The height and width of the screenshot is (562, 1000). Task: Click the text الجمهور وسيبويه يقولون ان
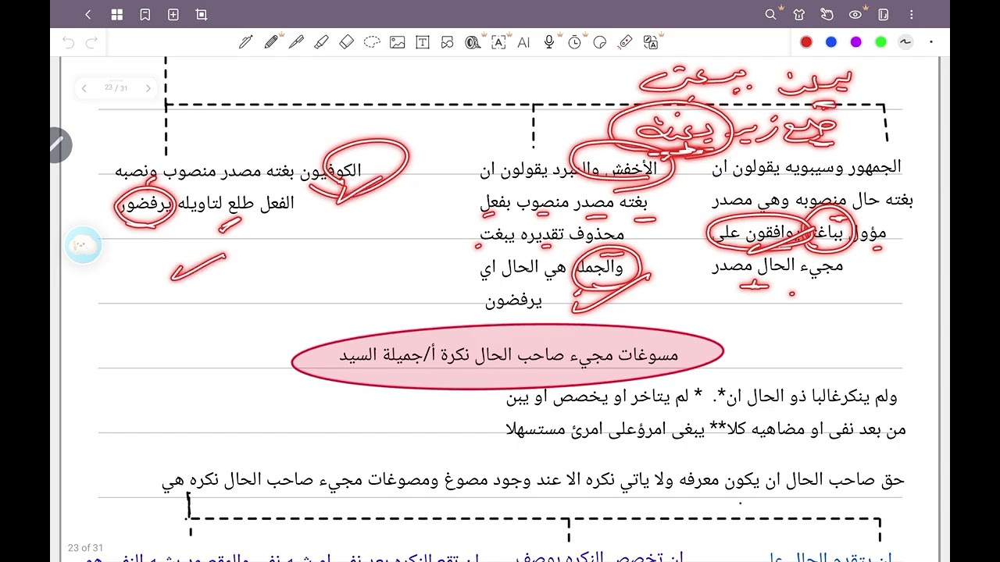pyautogui.click(x=806, y=167)
